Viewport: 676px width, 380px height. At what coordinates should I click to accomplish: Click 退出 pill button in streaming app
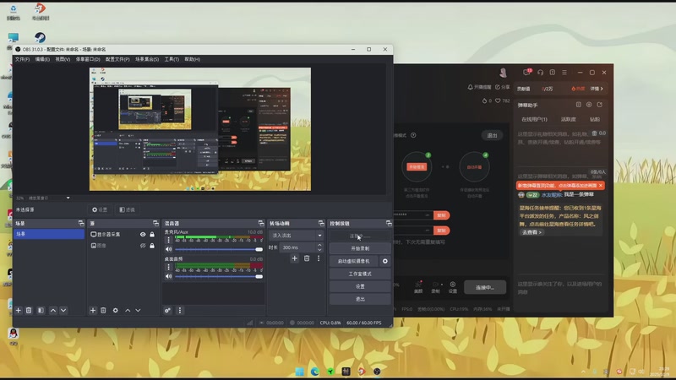point(492,135)
